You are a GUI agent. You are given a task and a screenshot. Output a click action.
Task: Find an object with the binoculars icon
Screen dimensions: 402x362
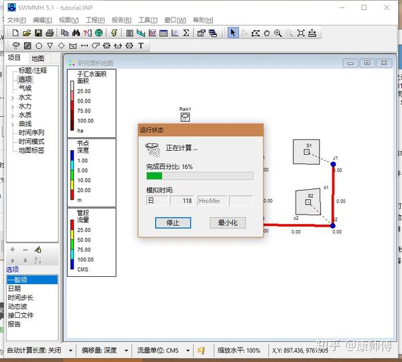76,33
